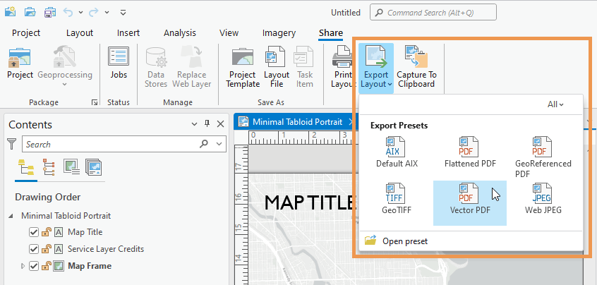This screenshot has width=597, height=285.
Task: Toggle lock icon for Service Layer Credits
Action: tap(47, 249)
